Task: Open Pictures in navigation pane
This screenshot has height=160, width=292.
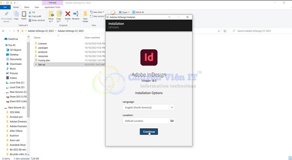Action: (14, 73)
